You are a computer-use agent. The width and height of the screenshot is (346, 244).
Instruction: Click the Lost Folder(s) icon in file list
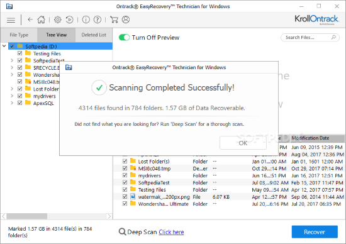pyautogui.click(x=133, y=161)
